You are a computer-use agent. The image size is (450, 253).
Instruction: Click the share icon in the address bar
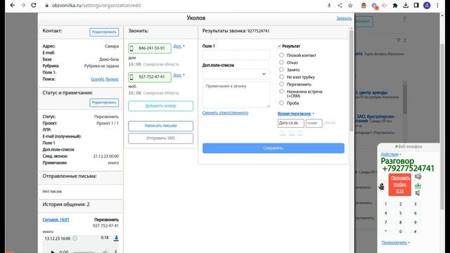click(340, 5)
